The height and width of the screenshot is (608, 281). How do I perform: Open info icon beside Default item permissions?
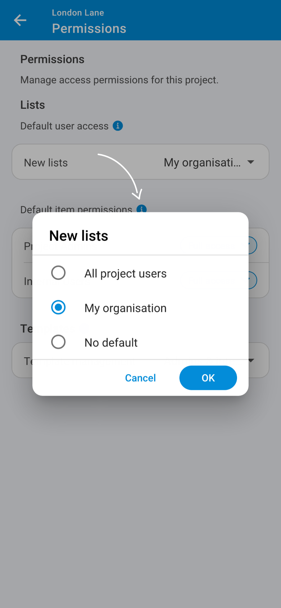(x=142, y=209)
